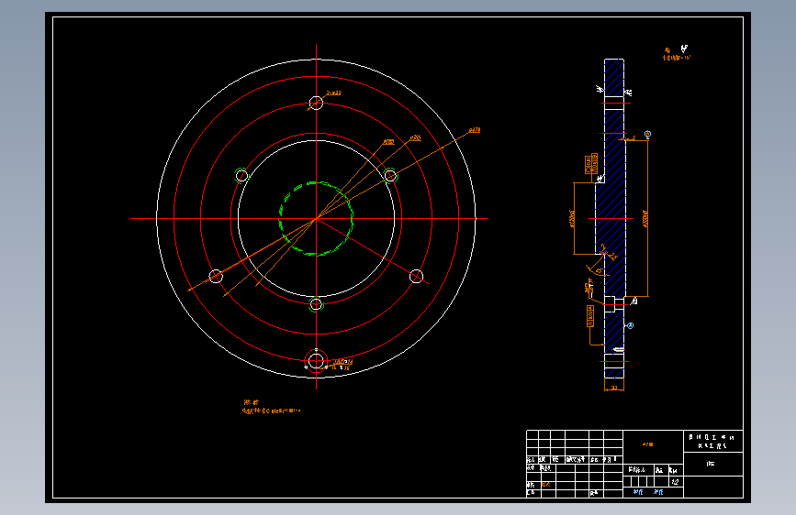796x515 pixels.
Task: Select the right vertical diameter dimension in the section view
Action: coord(645,218)
